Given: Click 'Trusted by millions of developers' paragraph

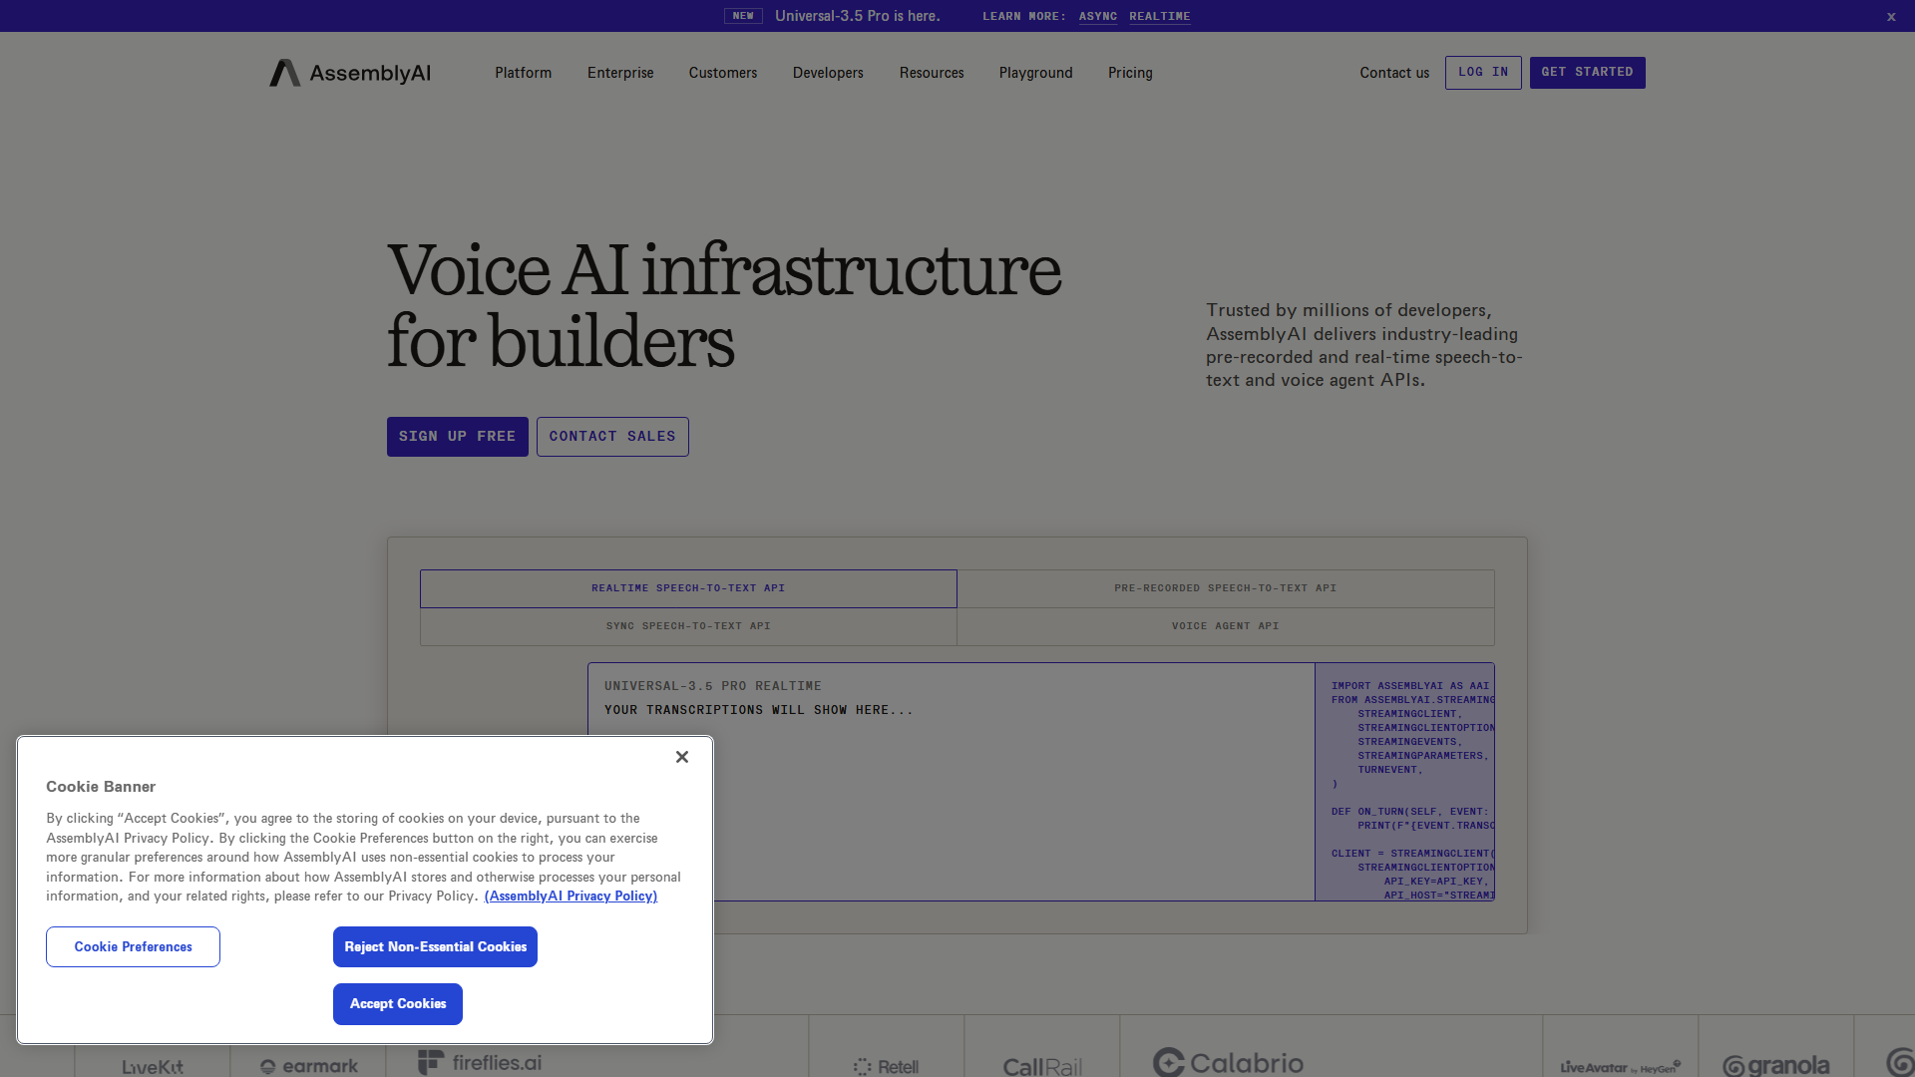Looking at the screenshot, I should (1364, 345).
